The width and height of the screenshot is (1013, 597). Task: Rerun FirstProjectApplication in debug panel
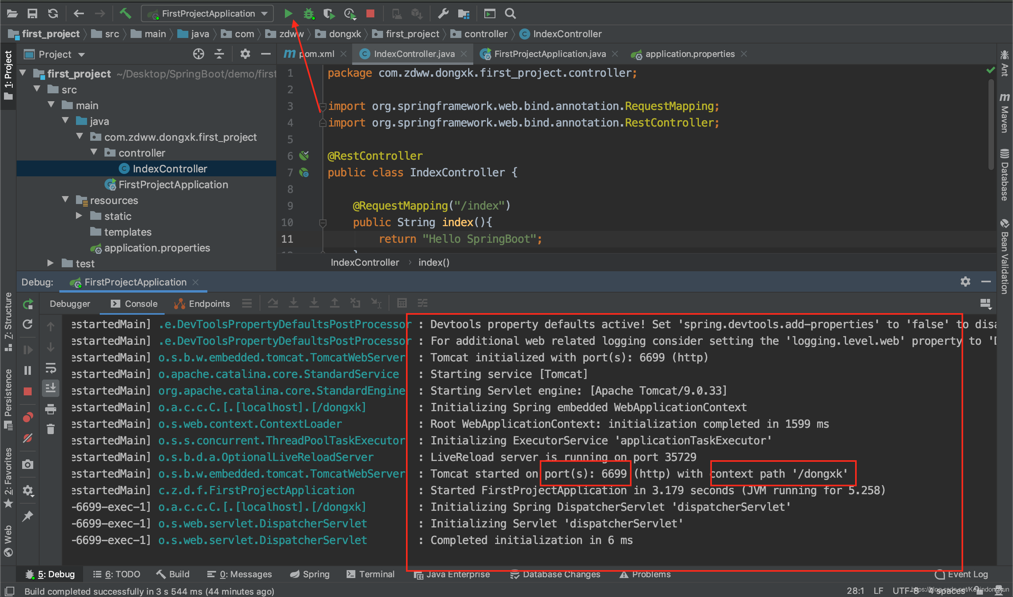(28, 304)
